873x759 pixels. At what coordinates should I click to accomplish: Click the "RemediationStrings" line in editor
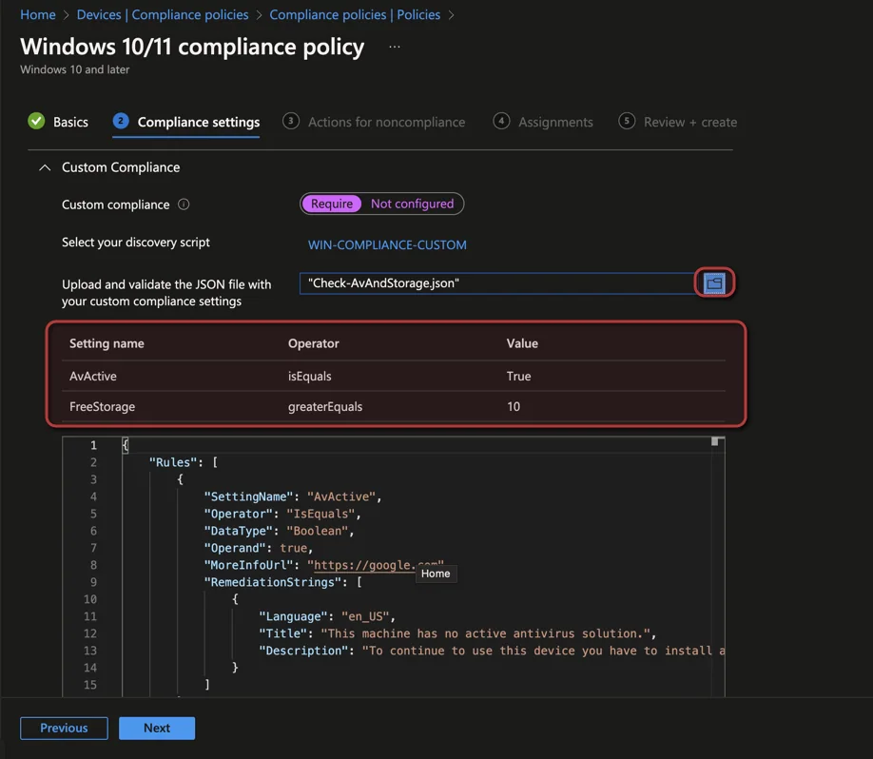[282, 582]
